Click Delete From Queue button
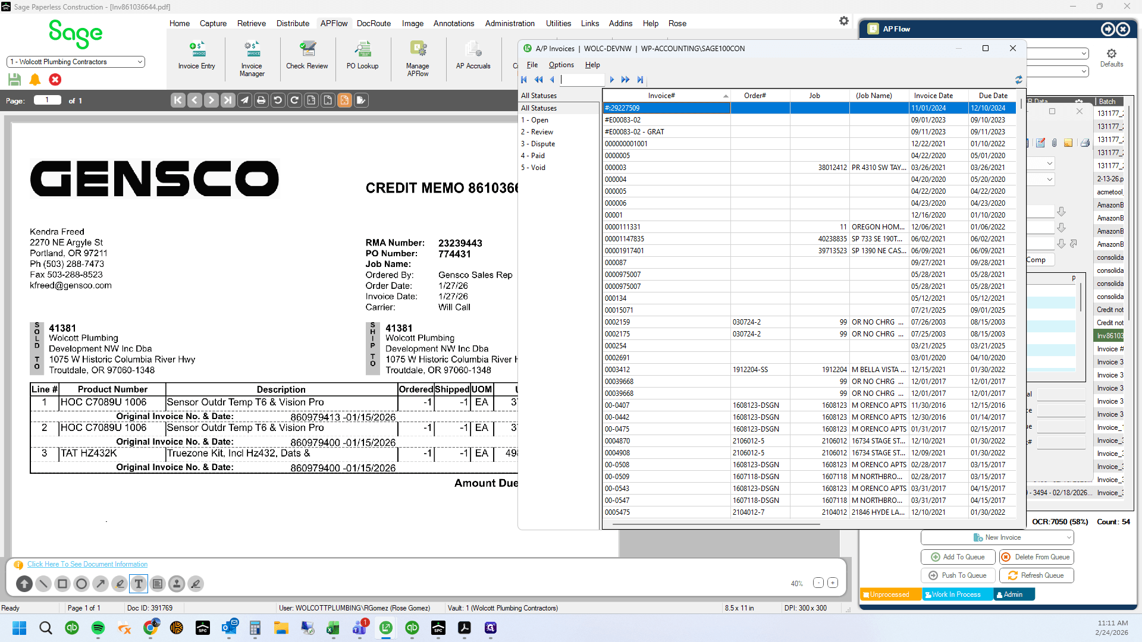 [x=1036, y=557]
